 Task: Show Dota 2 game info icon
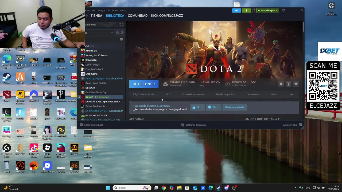click(x=288, y=84)
